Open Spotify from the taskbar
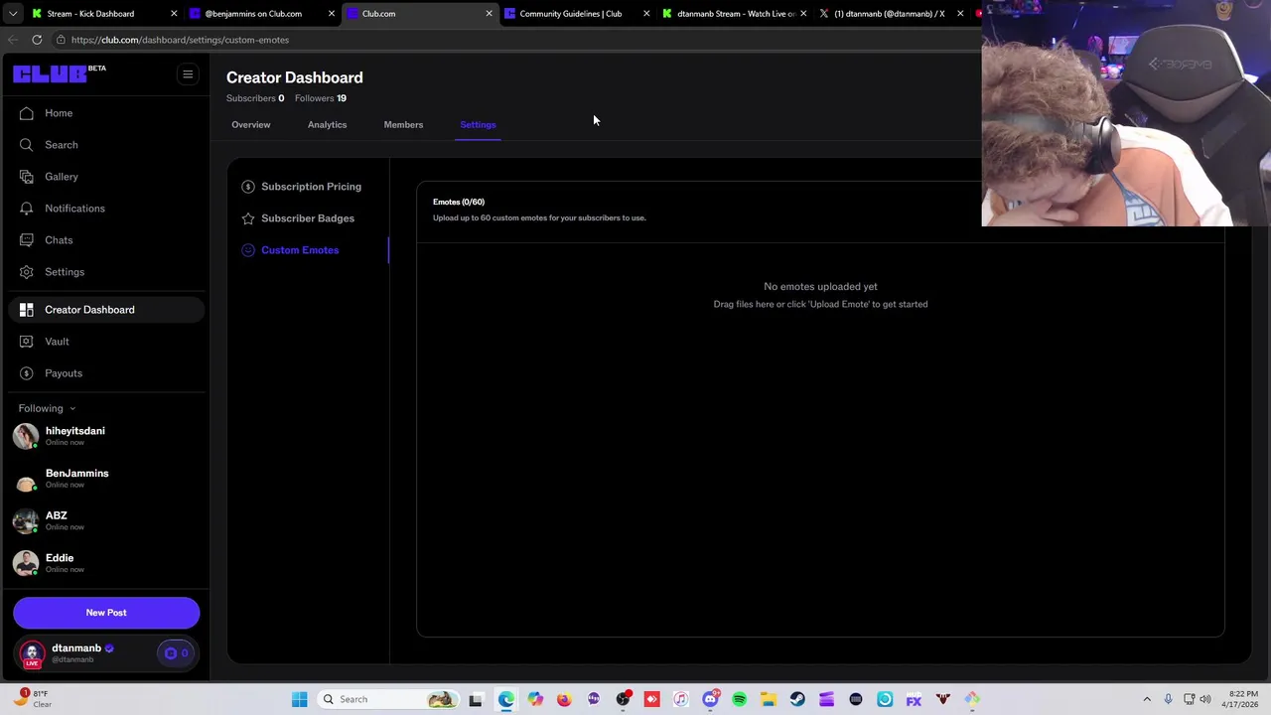Image resolution: width=1271 pixels, height=715 pixels. tap(739, 699)
